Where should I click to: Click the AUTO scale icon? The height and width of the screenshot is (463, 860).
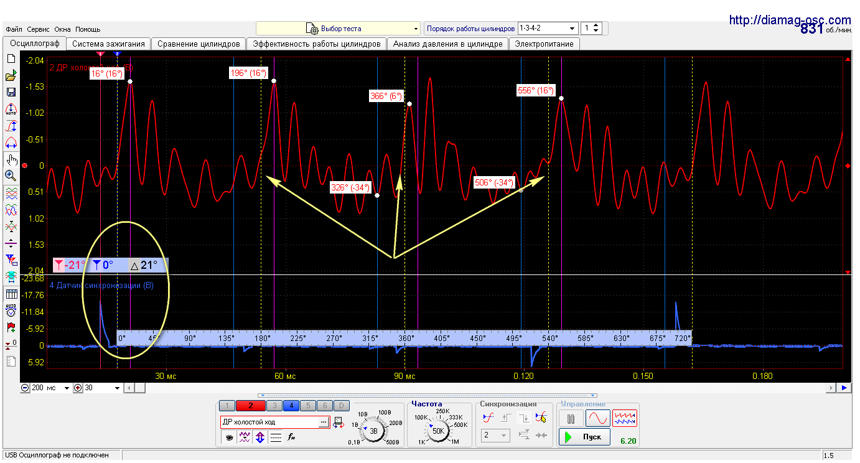click(x=11, y=110)
